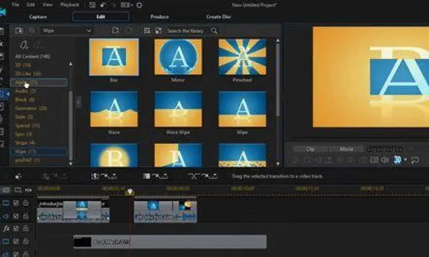Click the undock preview window icon

[415, 160]
